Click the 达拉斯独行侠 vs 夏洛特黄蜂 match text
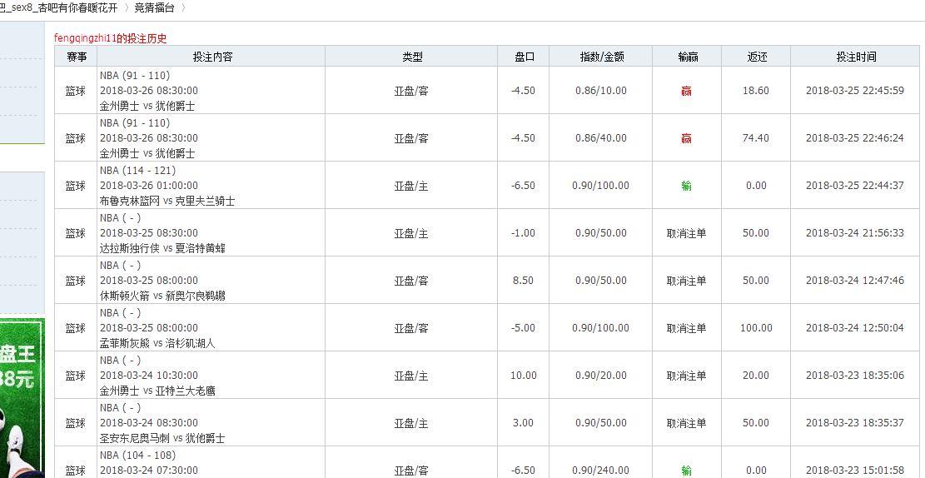This screenshot has height=478, width=925. 162,248
